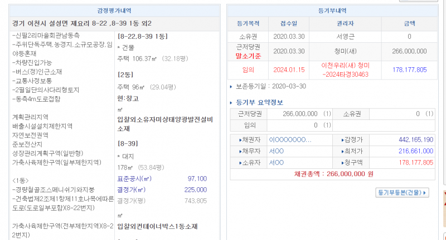Screen dimensions: 446x240
Task: Click 이천우리(새) 청미 case number entry
Action: click(346, 69)
